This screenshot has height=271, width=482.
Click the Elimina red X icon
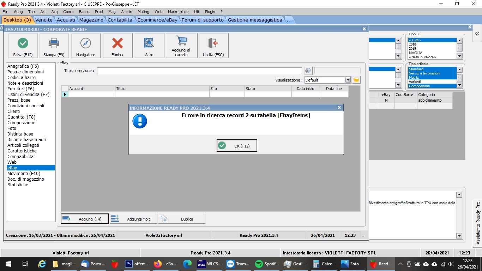[x=118, y=46]
